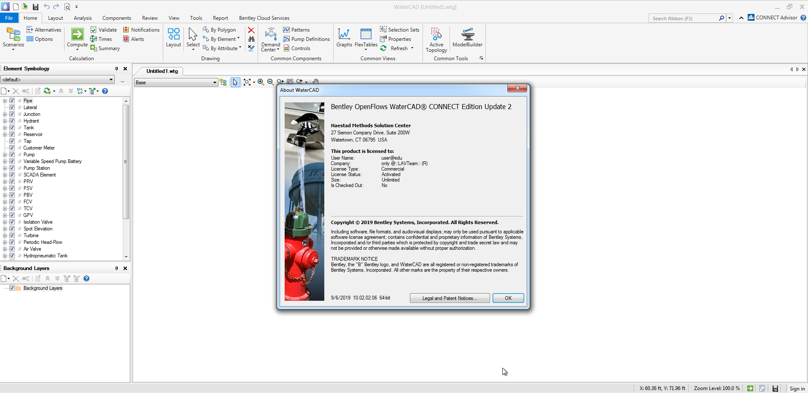Toggle the Reservoir checkbox
Screen dimensions: 808x393
click(12, 134)
